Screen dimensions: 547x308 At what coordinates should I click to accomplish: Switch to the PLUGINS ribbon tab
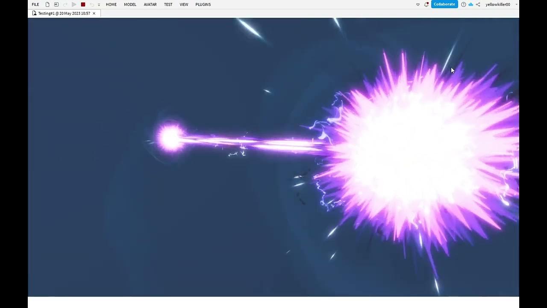pyautogui.click(x=203, y=4)
